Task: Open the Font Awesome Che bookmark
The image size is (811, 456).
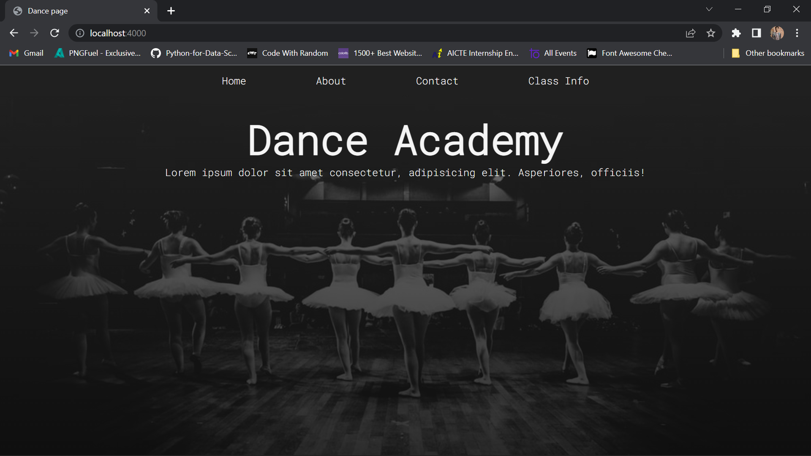Action: [x=629, y=53]
